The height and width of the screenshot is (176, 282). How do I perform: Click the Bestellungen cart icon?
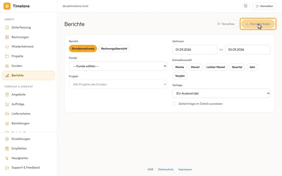7,123
